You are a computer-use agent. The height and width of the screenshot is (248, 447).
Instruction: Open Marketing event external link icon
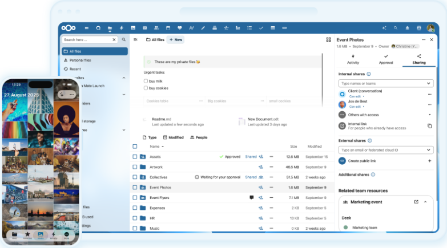pos(416,202)
